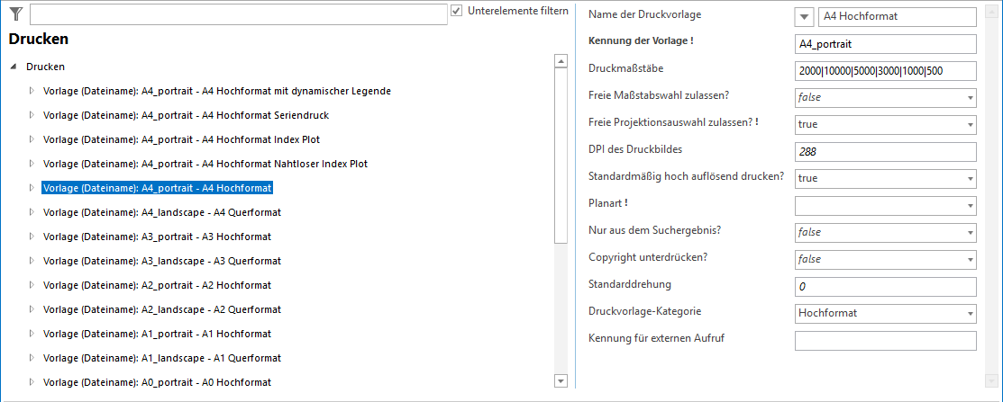Collapse the Drucken root tree node
The width and height of the screenshot is (1003, 402).
(14, 67)
